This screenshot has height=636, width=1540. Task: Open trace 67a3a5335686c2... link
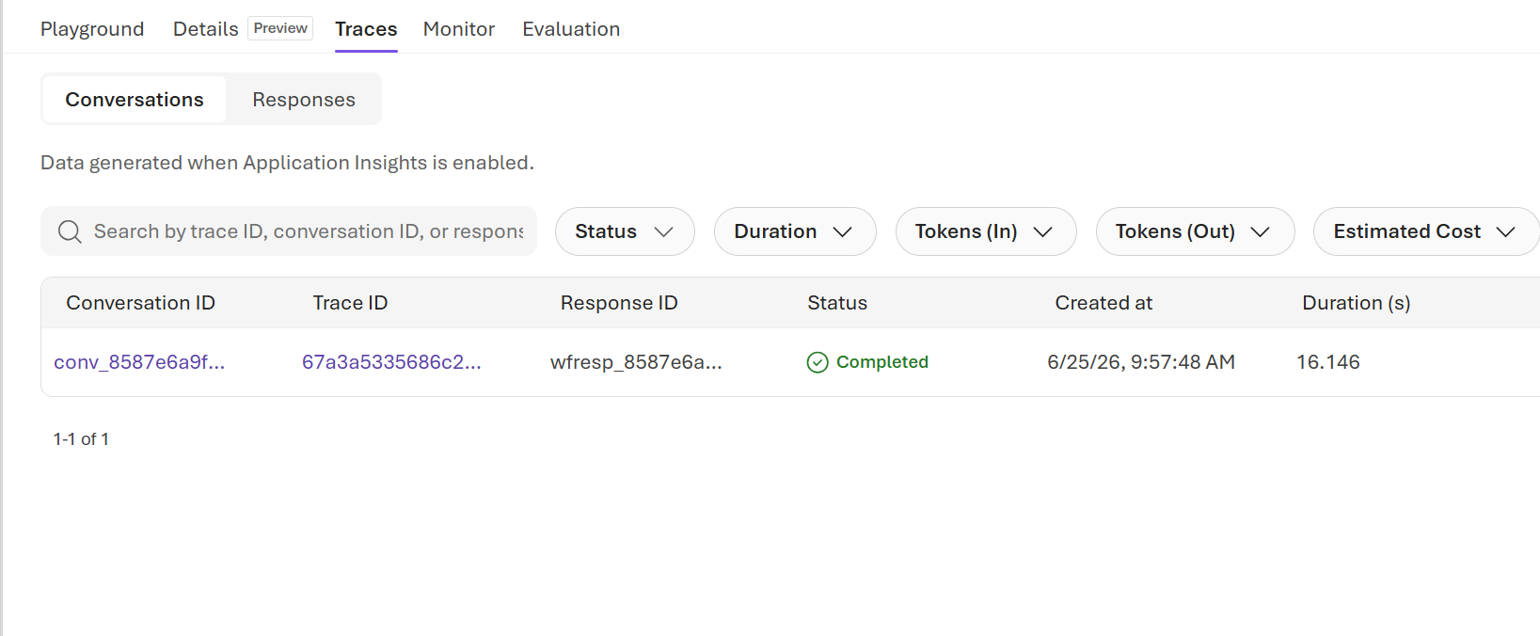pyautogui.click(x=391, y=362)
